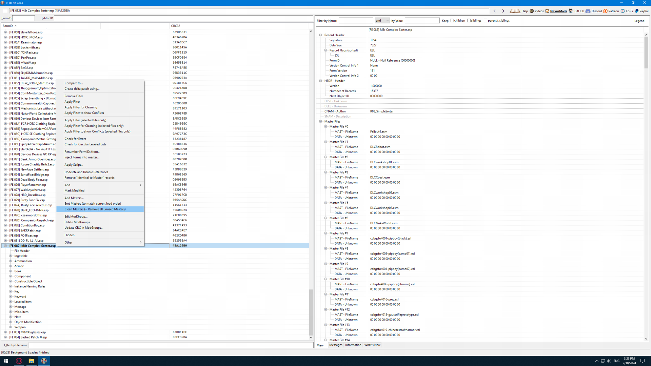Image resolution: width=651 pixels, height=366 pixels.
Task: Click the NexusMods icon button
Action: pyautogui.click(x=547, y=11)
